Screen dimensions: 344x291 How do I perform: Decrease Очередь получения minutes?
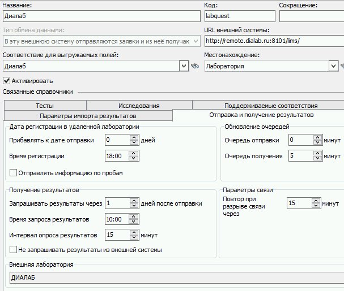click(x=317, y=158)
